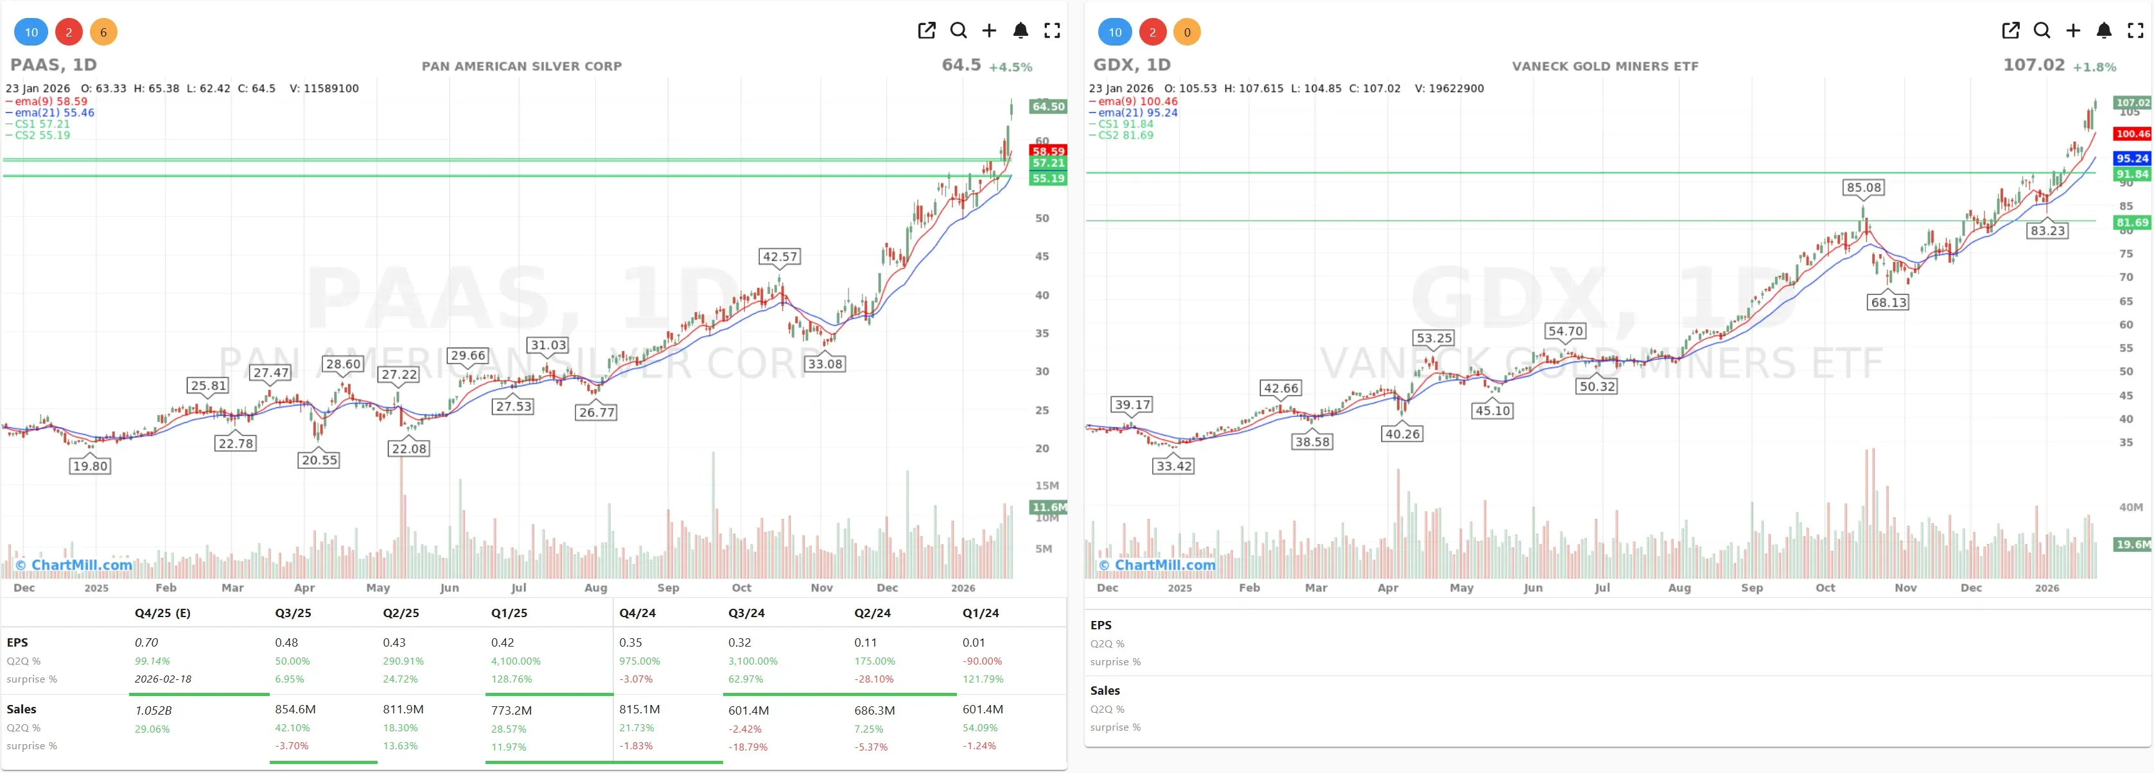Image resolution: width=2154 pixels, height=773 pixels.
Task: Select the Q4/25 (E) estimates column
Action: tap(163, 613)
